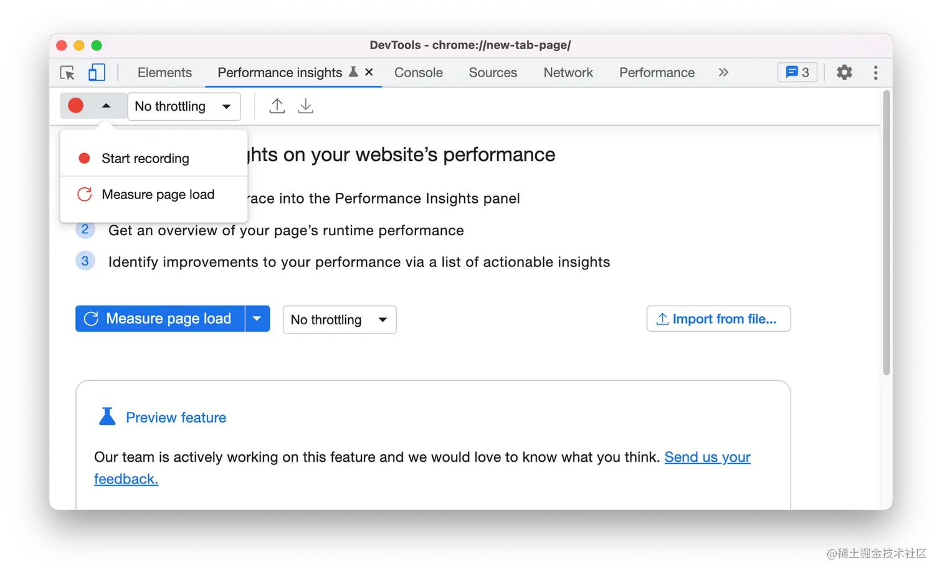Switch to the Network tab

point(568,73)
